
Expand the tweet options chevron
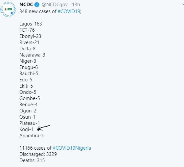183,5
